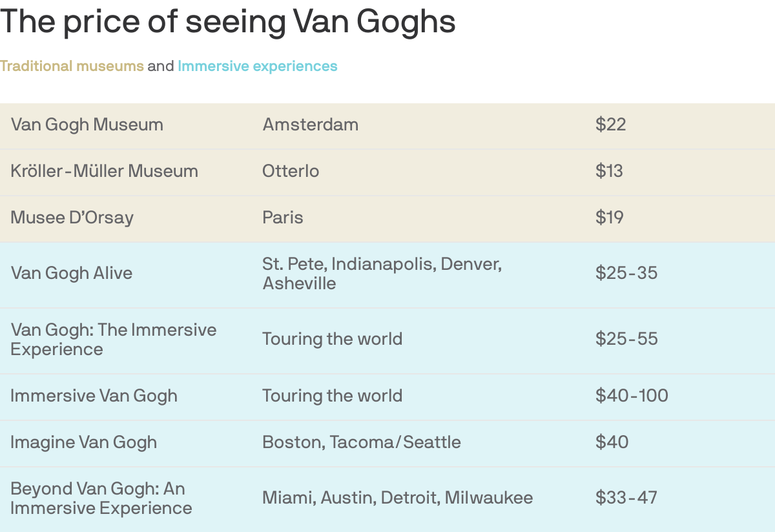This screenshot has width=775, height=532.
Task: Select the 'Otterlo' location cell
Action: (291, 171)
